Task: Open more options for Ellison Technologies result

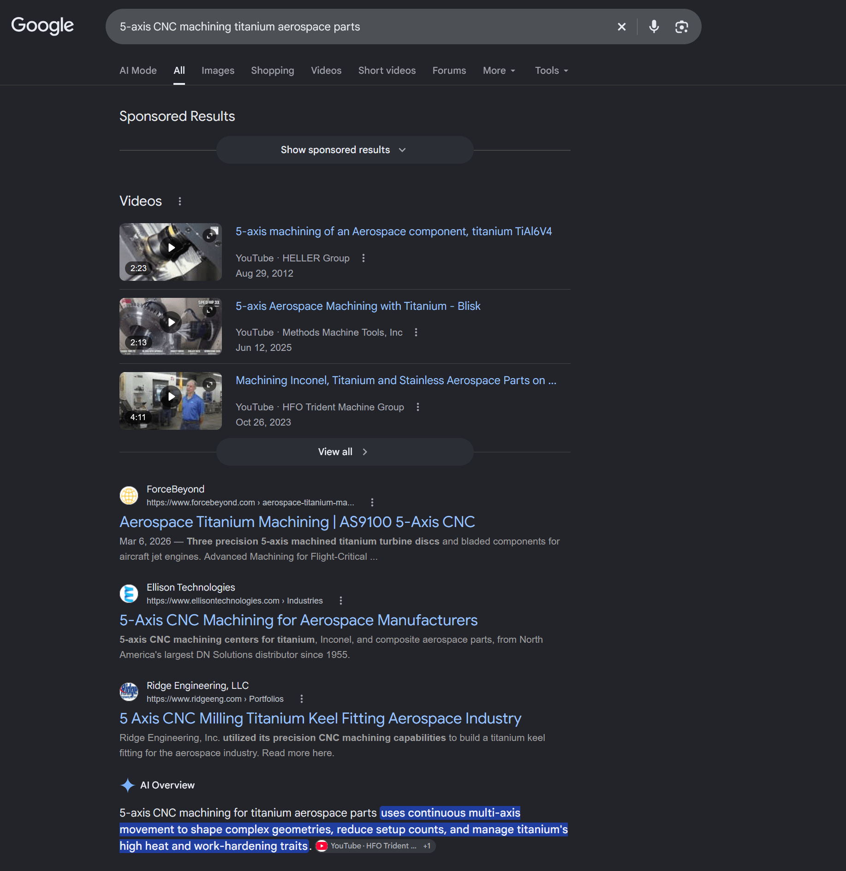Action: 341,601
